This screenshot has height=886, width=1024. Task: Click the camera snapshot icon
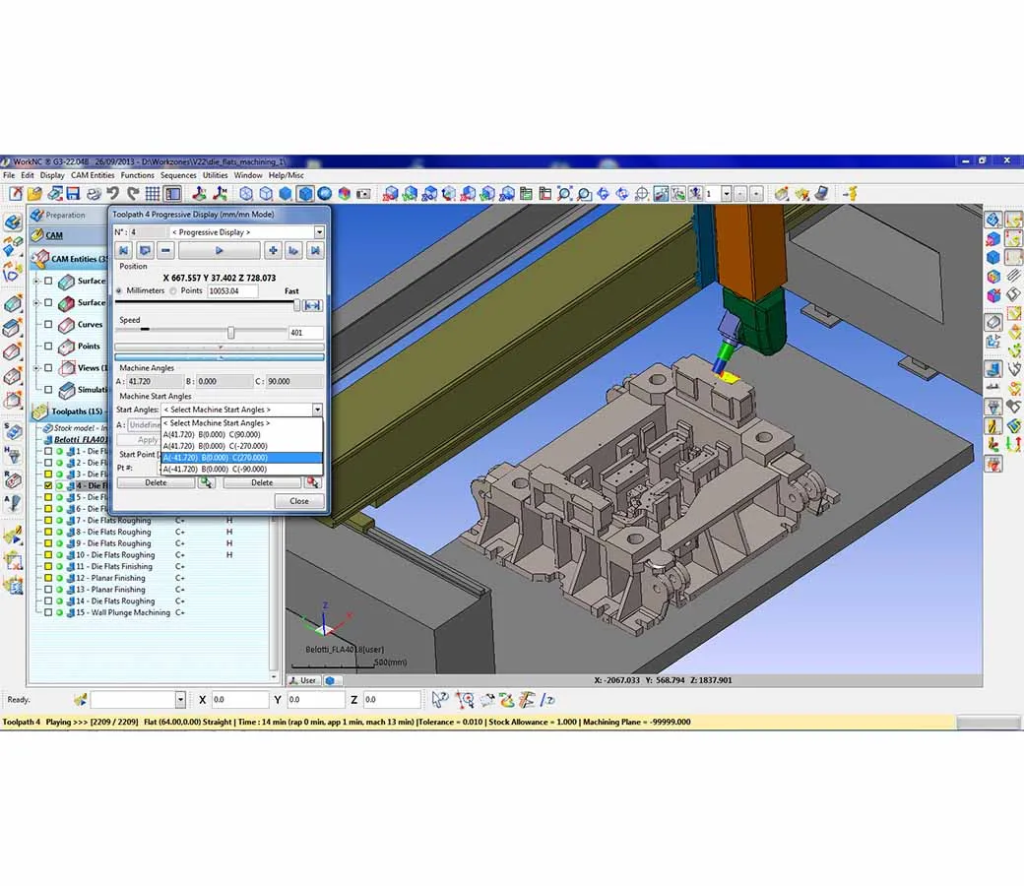(x=363, y=193)
